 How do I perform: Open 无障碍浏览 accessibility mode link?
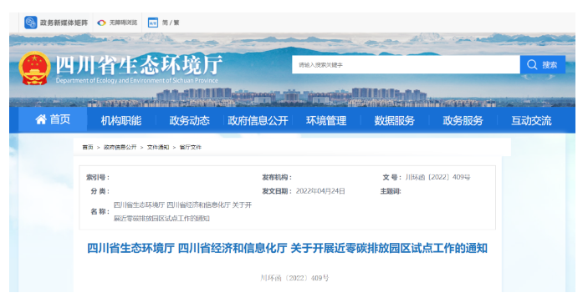(124, 23)
